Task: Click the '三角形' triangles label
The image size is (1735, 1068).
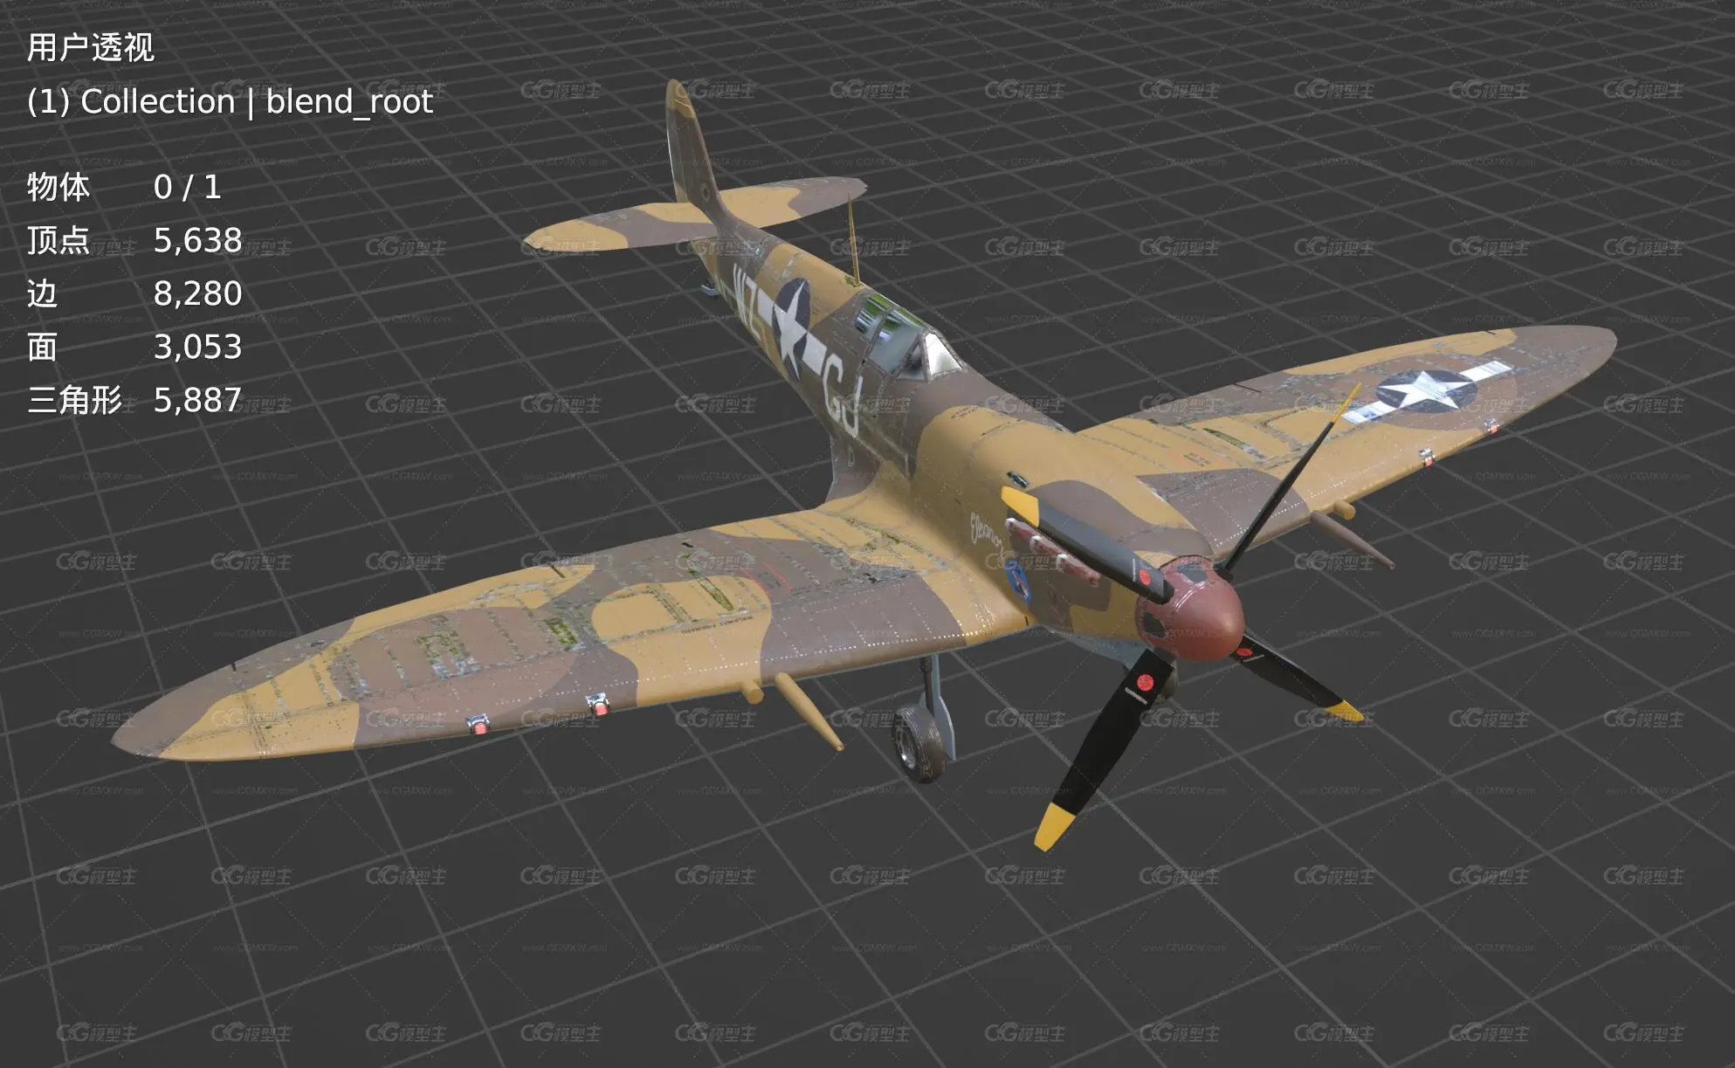Action: [x=75, y=400]
